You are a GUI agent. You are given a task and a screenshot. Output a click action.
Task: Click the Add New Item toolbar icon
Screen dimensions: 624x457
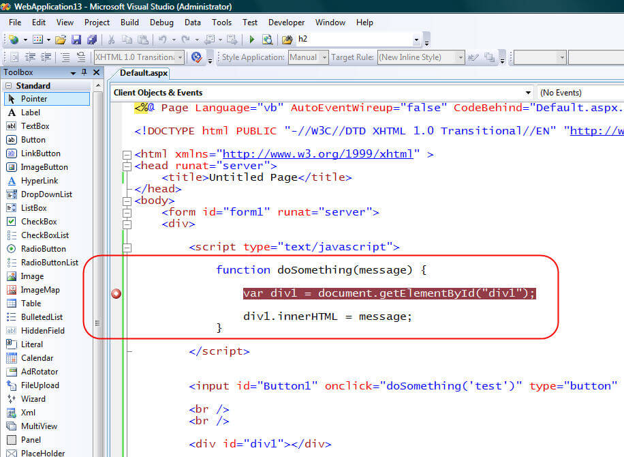coord(37,40)
